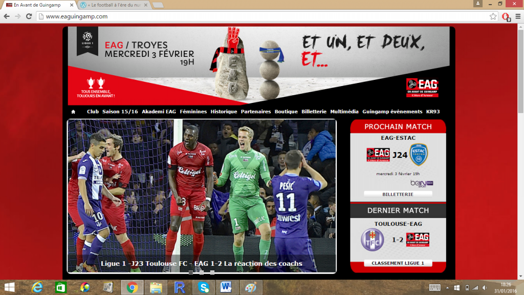The height and width of the screenshot is (295, 524).
Task: Open the Saison 15/16 menu
Action: pyautogui.click(x=120, y=112)
